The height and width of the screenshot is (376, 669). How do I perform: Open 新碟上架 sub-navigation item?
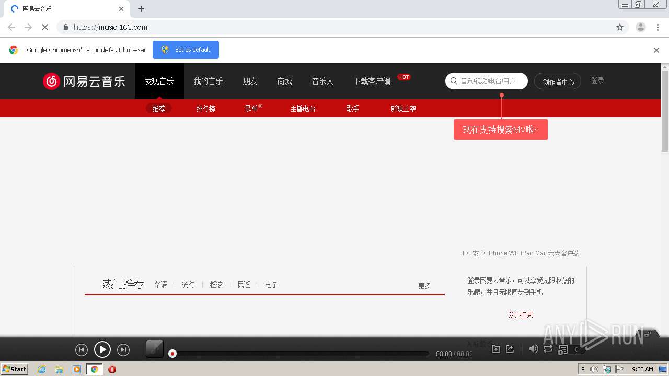point(403,109)
